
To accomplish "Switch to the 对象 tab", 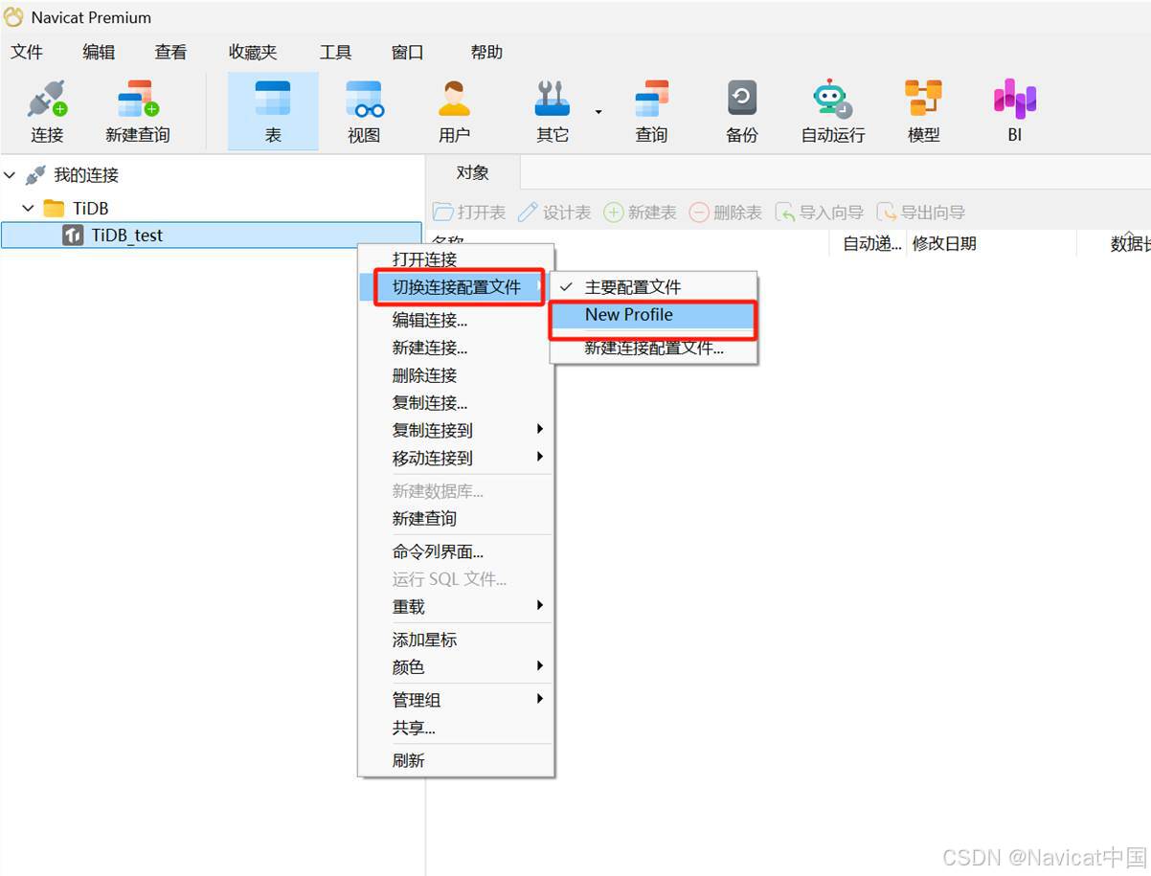I will (473, 172).
